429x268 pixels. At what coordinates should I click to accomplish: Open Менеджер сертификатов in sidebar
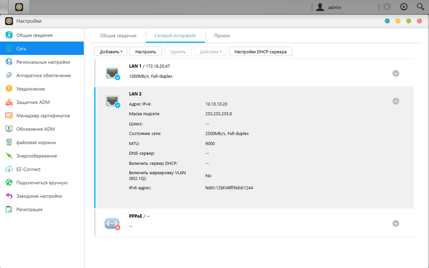point(42,116)
